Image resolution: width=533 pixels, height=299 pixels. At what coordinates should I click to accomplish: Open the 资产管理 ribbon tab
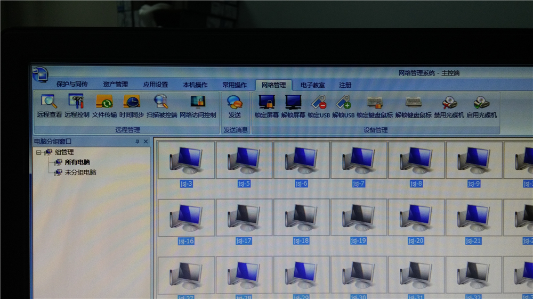(x=115, y=85)
